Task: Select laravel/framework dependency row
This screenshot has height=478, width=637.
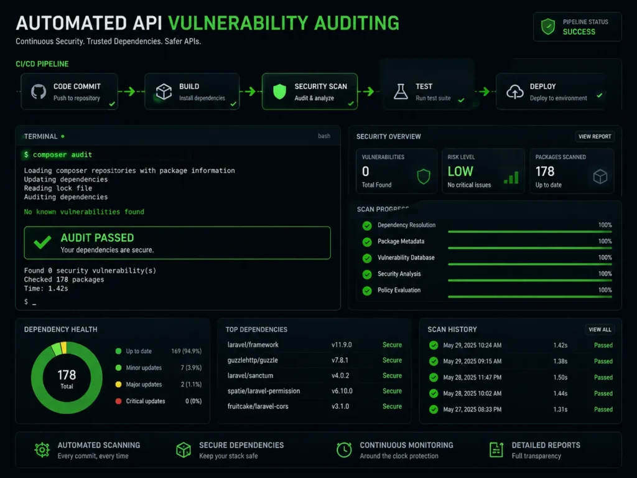Action: point(314,345)
